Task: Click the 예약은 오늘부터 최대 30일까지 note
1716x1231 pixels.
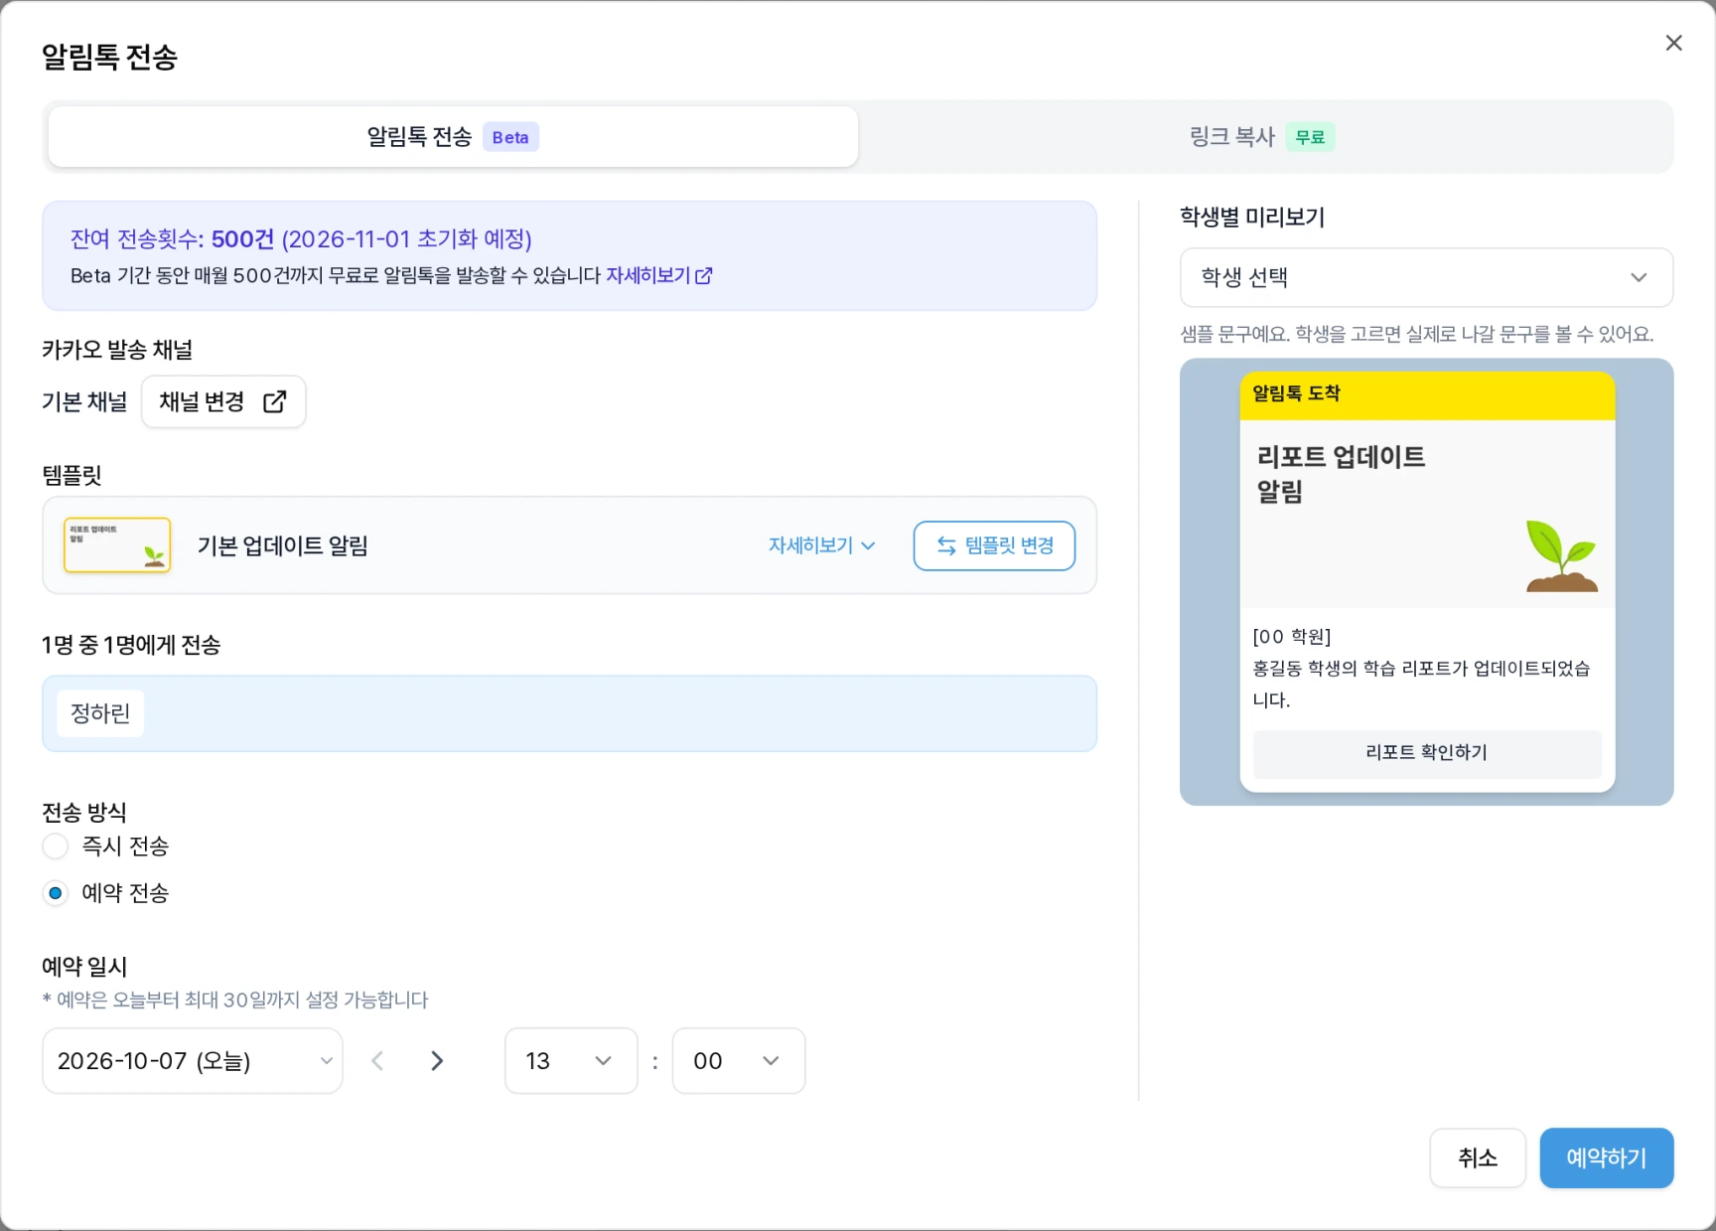Action: click(235, 1000)
